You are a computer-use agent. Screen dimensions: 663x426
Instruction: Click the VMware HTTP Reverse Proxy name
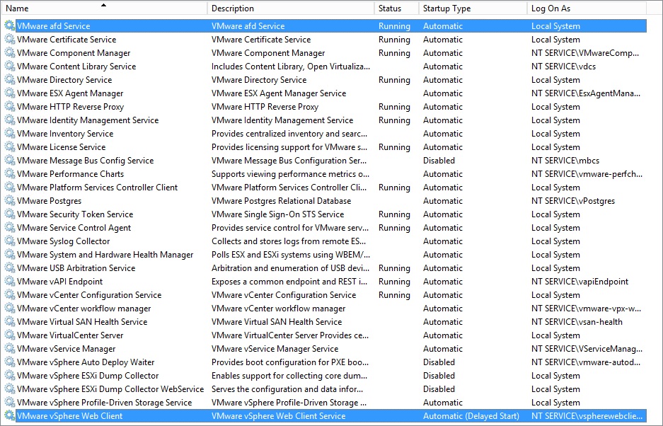(70, 107)
